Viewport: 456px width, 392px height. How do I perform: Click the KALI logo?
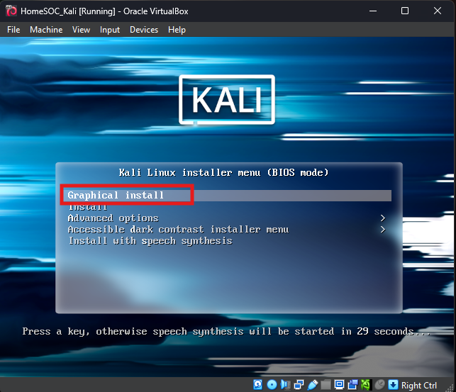[x=227, y=100]
